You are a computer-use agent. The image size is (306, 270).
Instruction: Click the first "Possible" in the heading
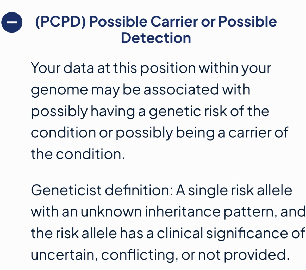pos(118,21)
